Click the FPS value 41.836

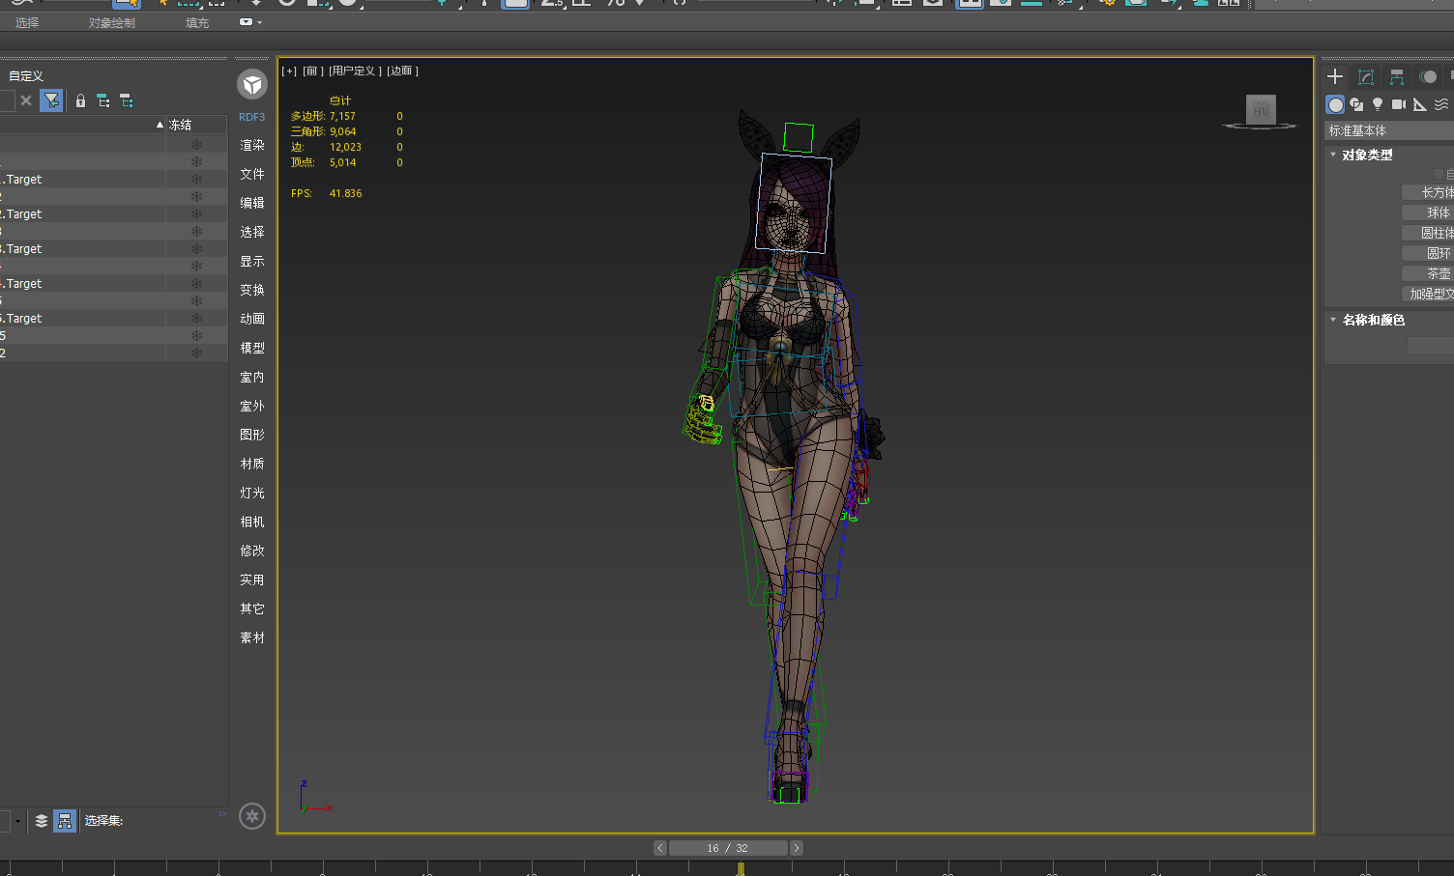coord(345,193)
